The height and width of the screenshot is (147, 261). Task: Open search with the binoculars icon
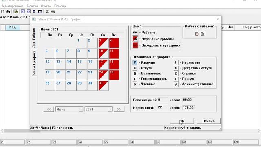click(x=8, y=11)
